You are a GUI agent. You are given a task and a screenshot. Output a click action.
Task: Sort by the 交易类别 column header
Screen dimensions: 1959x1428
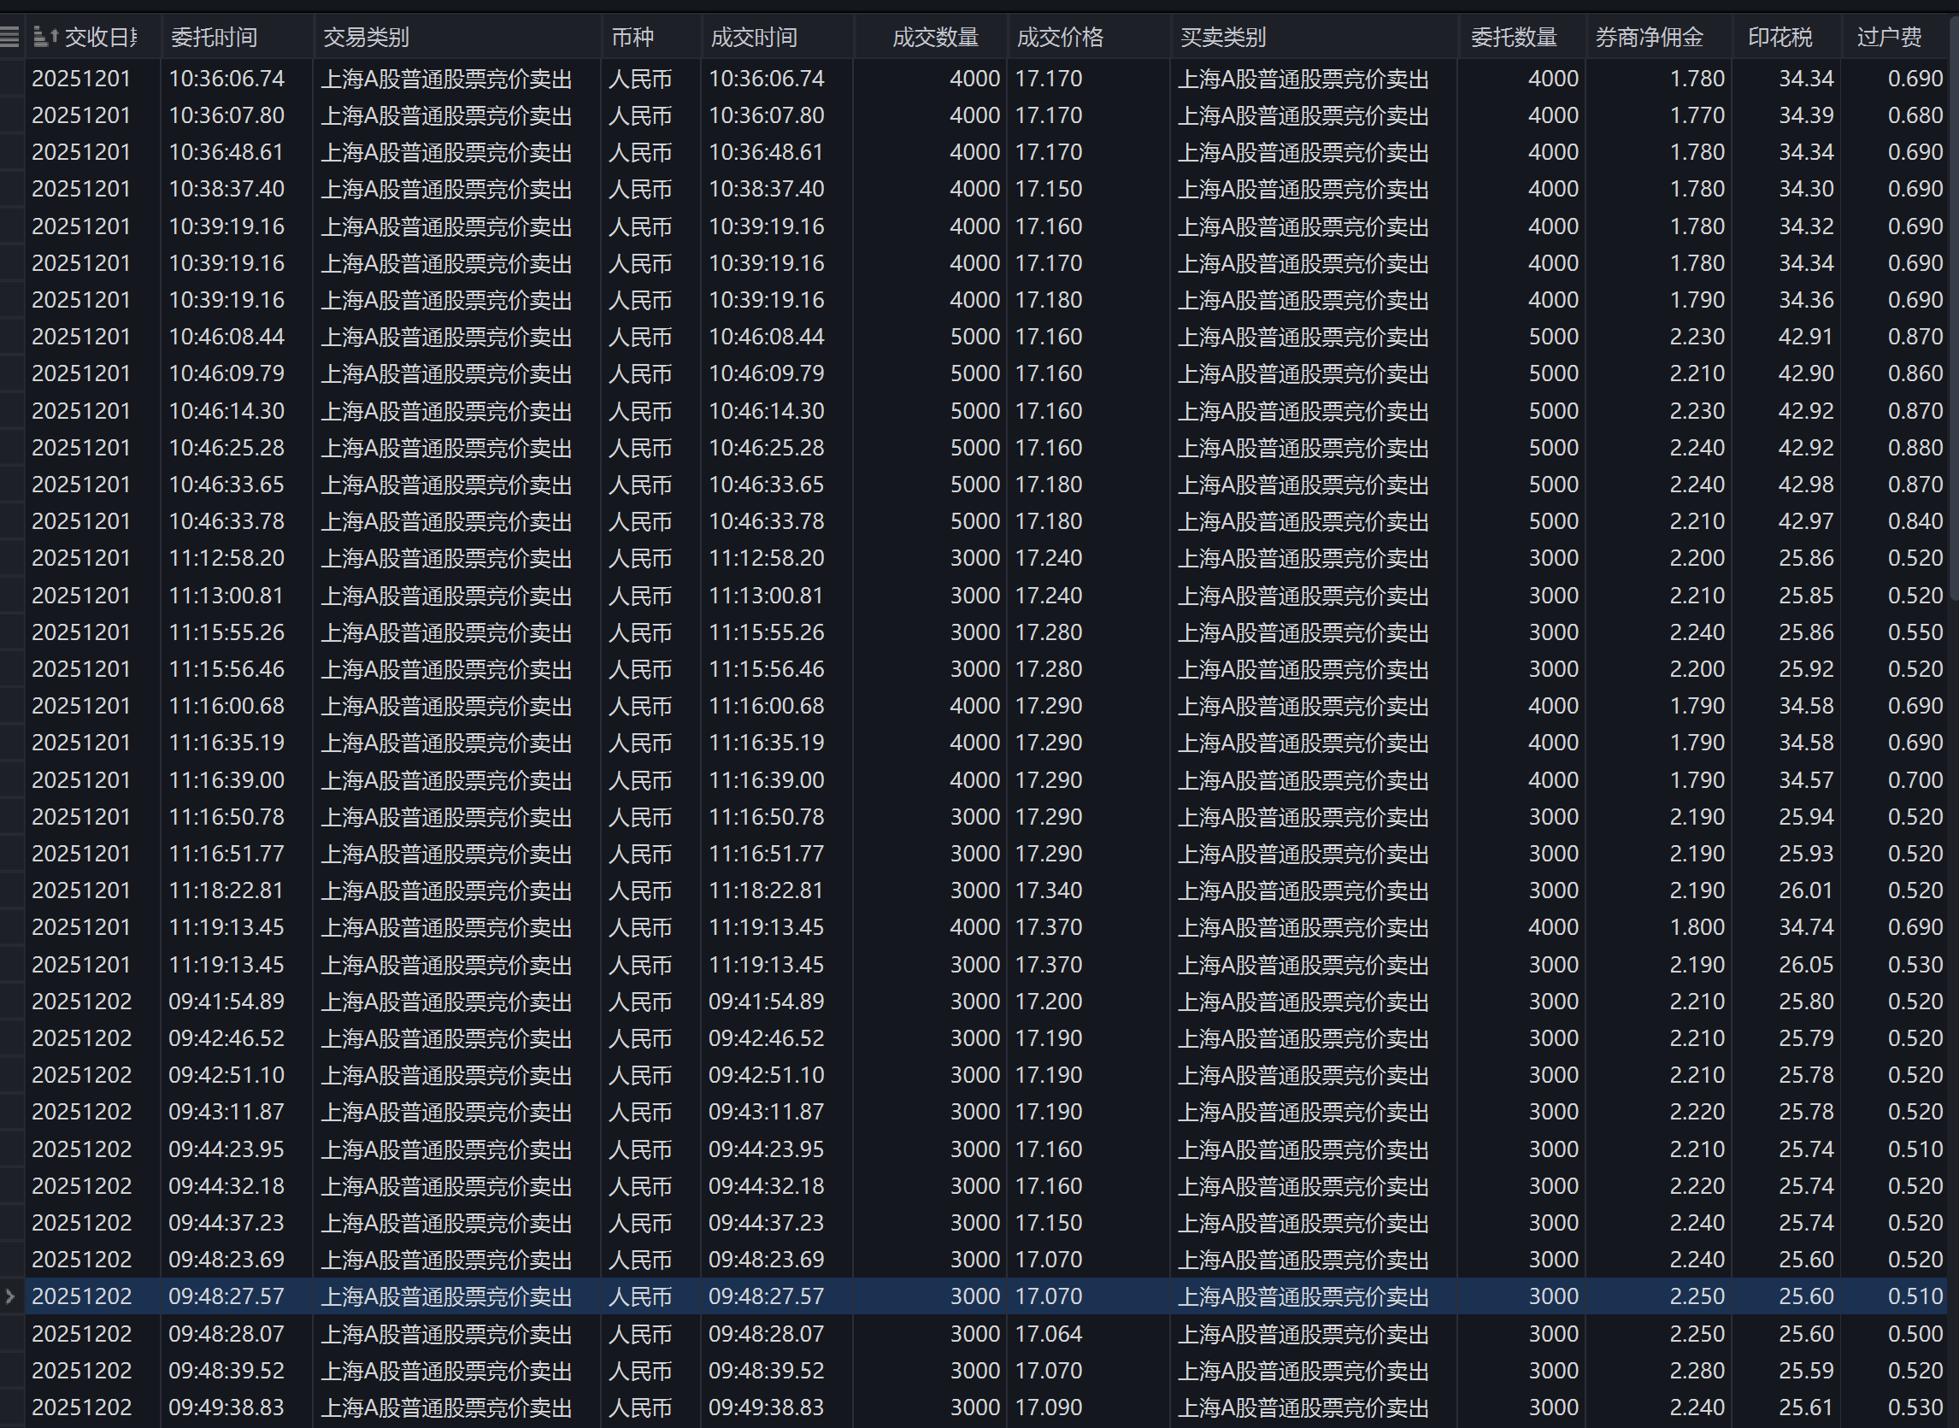click(366, 37)
